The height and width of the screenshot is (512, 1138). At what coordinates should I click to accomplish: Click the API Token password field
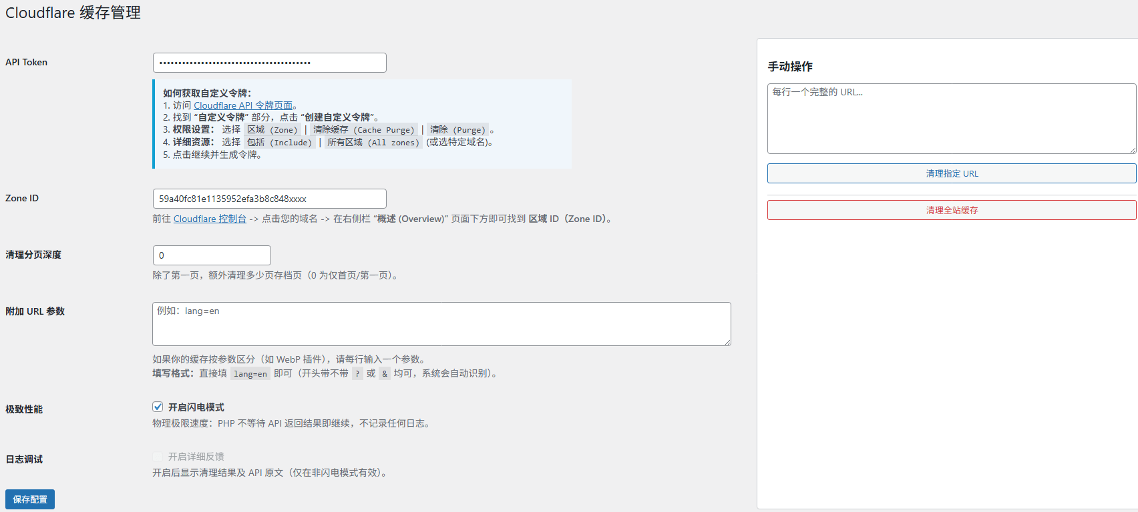pos(269,63)
